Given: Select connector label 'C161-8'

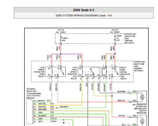Looking at the screenshot, I should coord(53,119).
